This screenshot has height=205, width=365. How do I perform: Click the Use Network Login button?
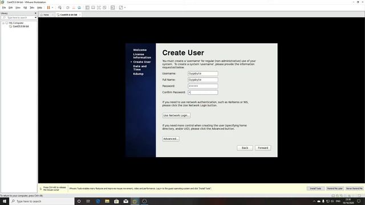tap(176, 116)
